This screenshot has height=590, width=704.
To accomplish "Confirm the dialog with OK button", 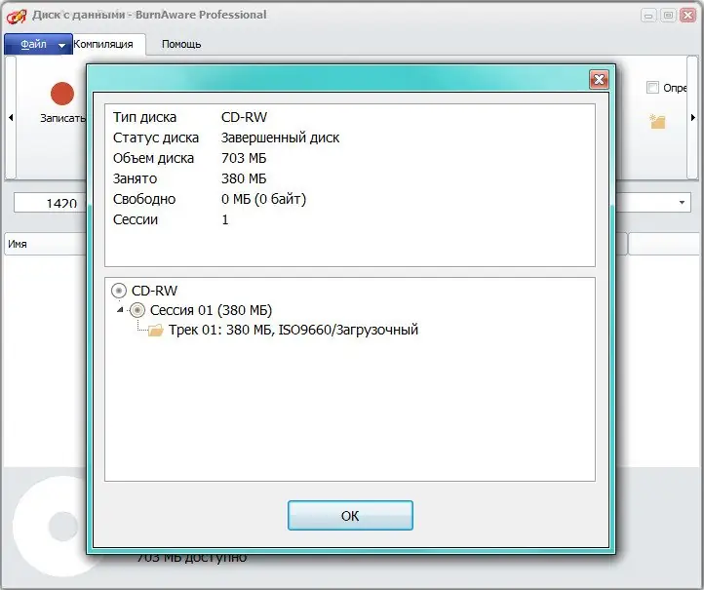I will 350,516.
